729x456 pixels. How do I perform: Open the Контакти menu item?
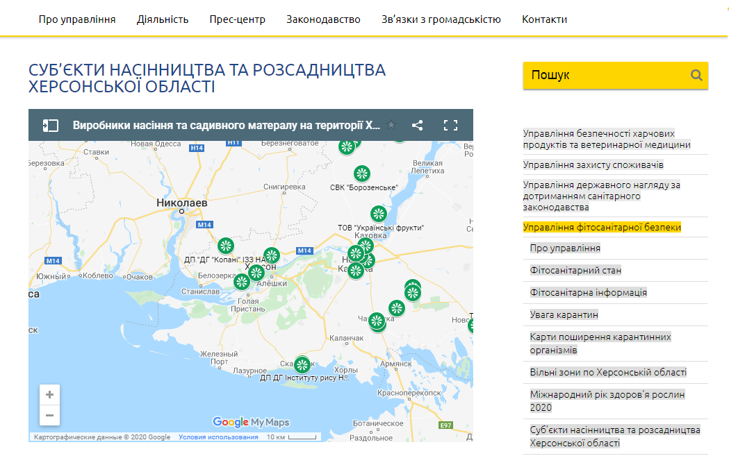pos(543,19)
